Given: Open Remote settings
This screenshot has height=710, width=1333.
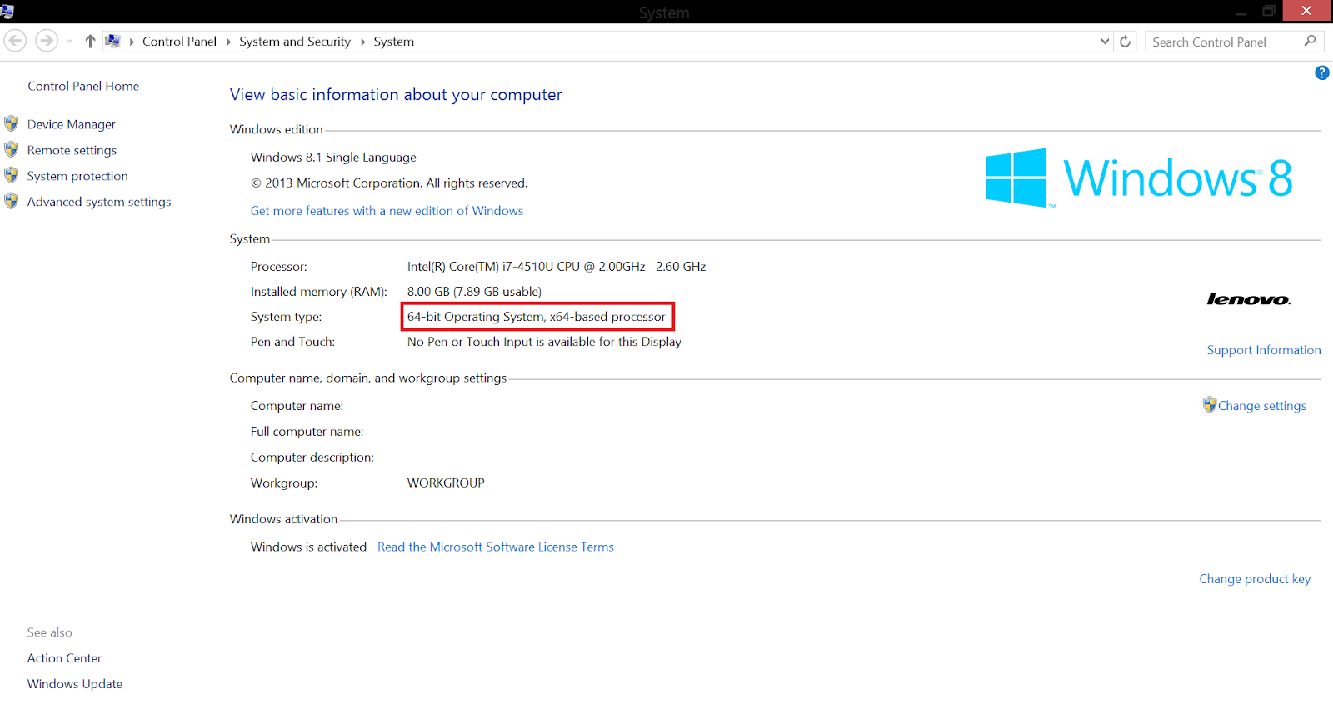Looking at the screenshot, I should click(72, 150).
